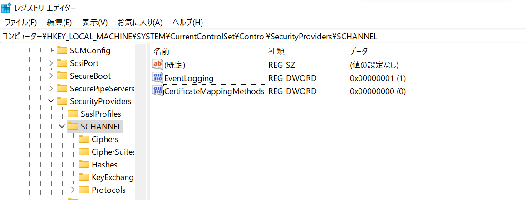Click the Registry Editor app icon
The image size is (526, 200).
tap(6, 8)
